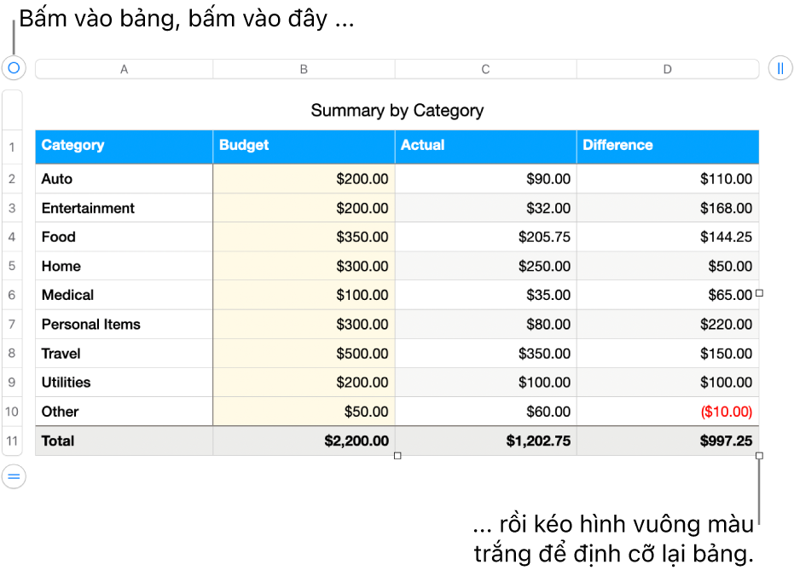794x576 pixels.
Task: Select row 1 number header
Action: (13, 148)
